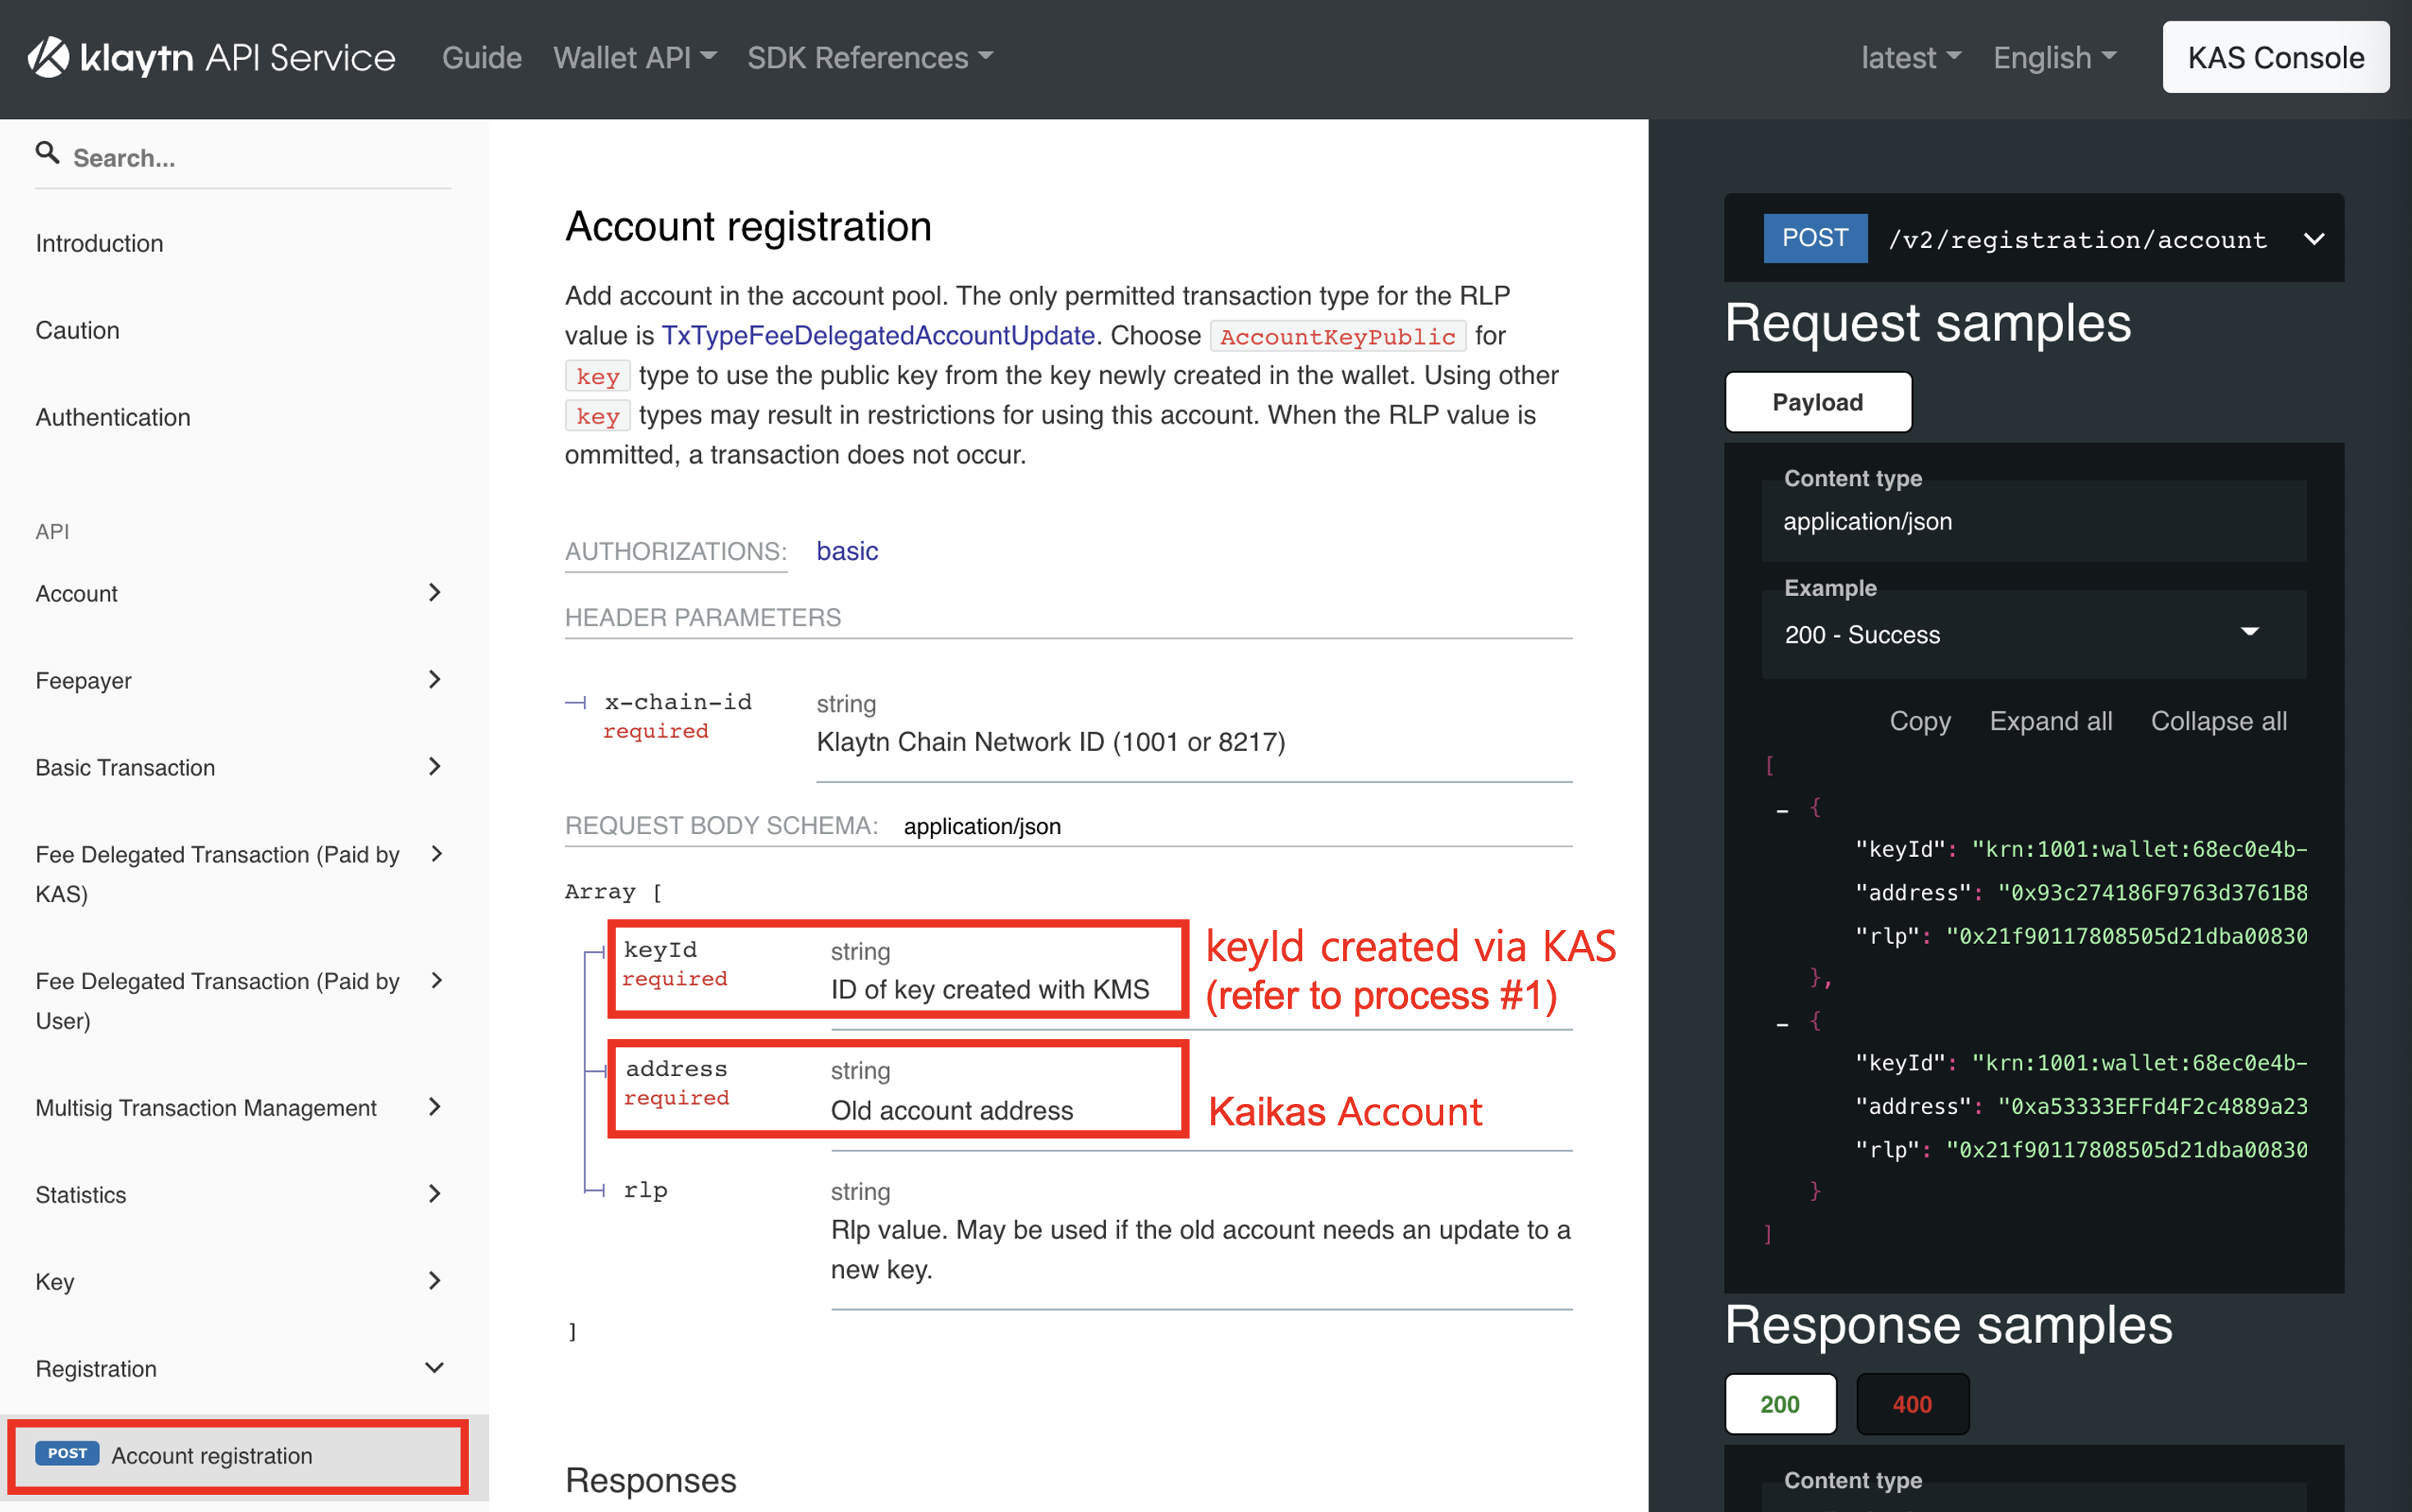Click the rlp field name
This screenshot has width=2412, height=1512.
645,1190
